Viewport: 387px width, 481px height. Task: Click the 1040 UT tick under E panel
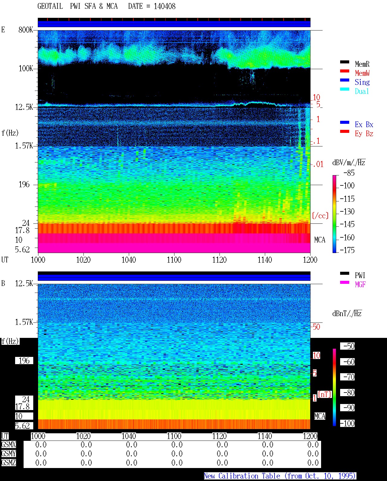coord(129,260)
